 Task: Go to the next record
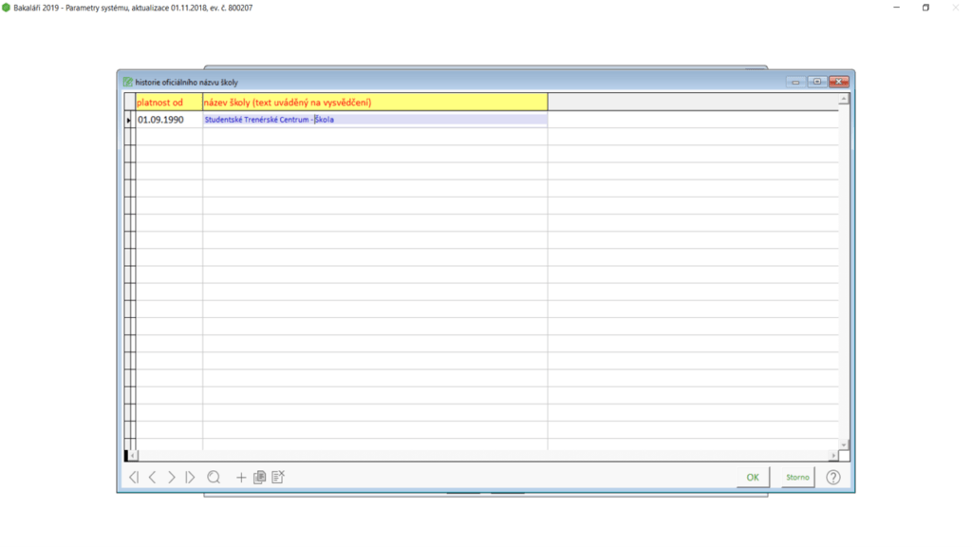tap(172, 478)
